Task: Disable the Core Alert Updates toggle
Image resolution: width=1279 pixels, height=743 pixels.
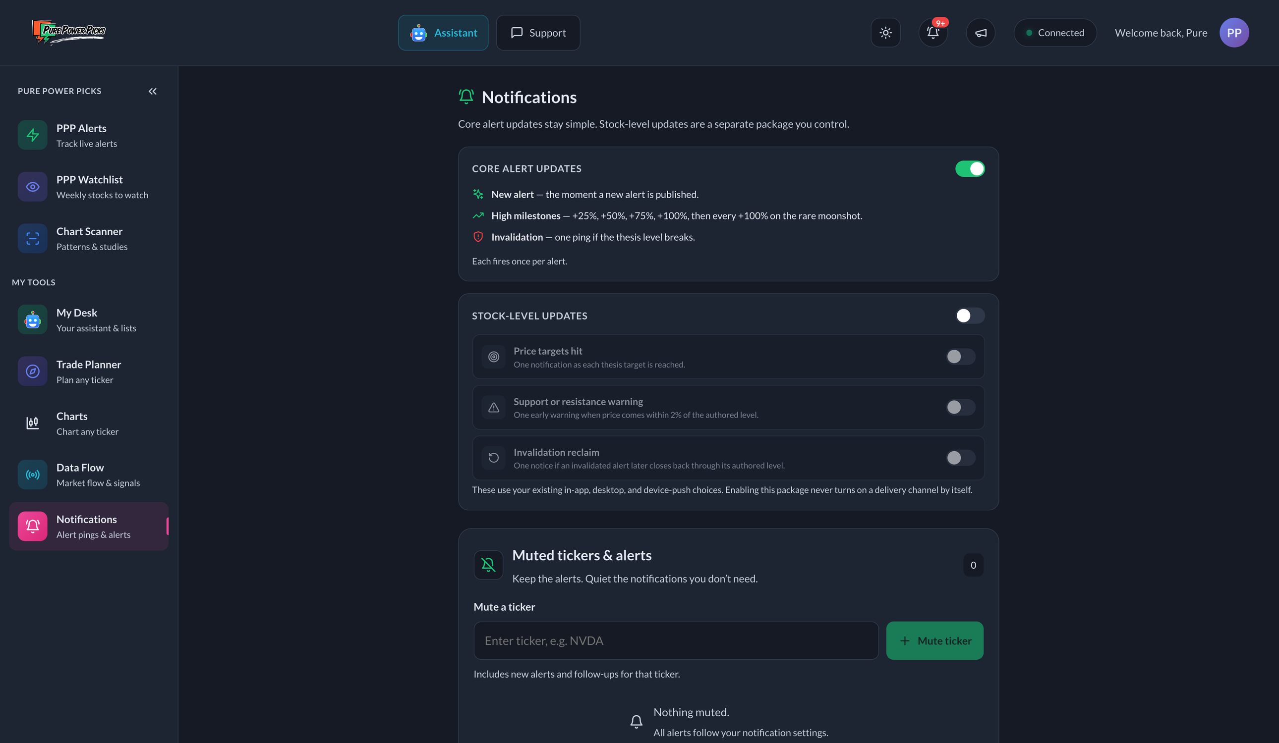Action: 969,168
